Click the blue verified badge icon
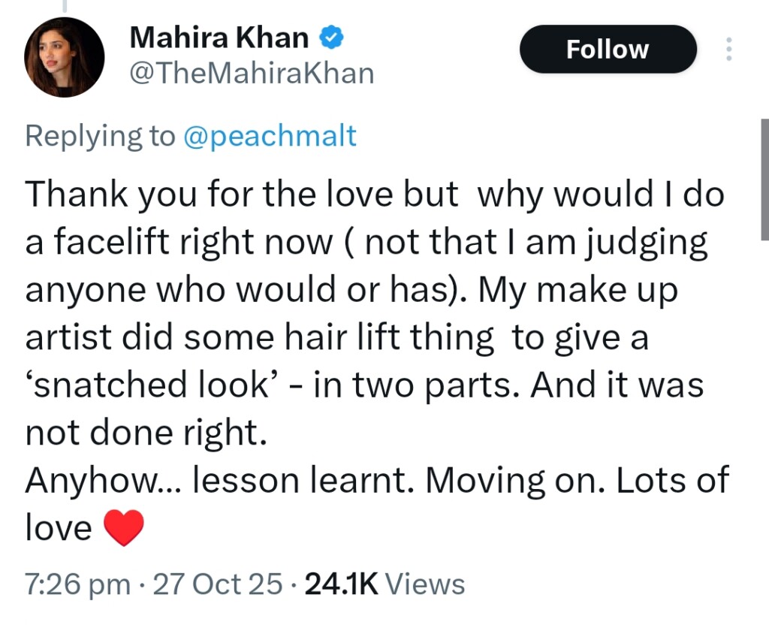The height and width of the screenshot is (625, 769). (x=331, y=38)
